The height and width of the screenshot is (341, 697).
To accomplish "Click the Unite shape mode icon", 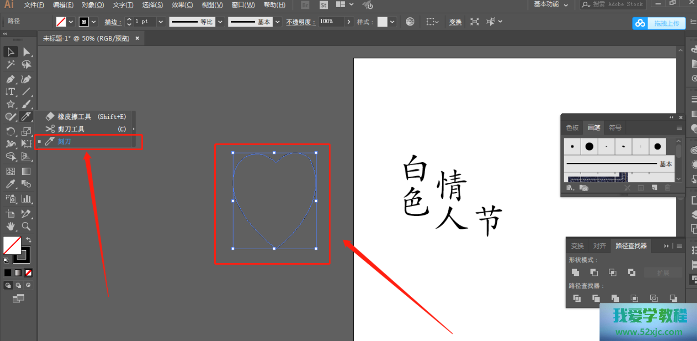I will pyautogui.click(x=575, y=273).
